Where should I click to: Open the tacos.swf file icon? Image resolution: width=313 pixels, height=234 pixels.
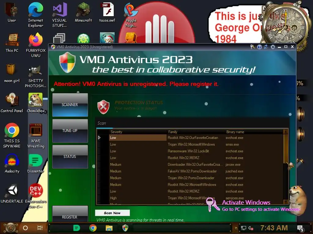107,12
